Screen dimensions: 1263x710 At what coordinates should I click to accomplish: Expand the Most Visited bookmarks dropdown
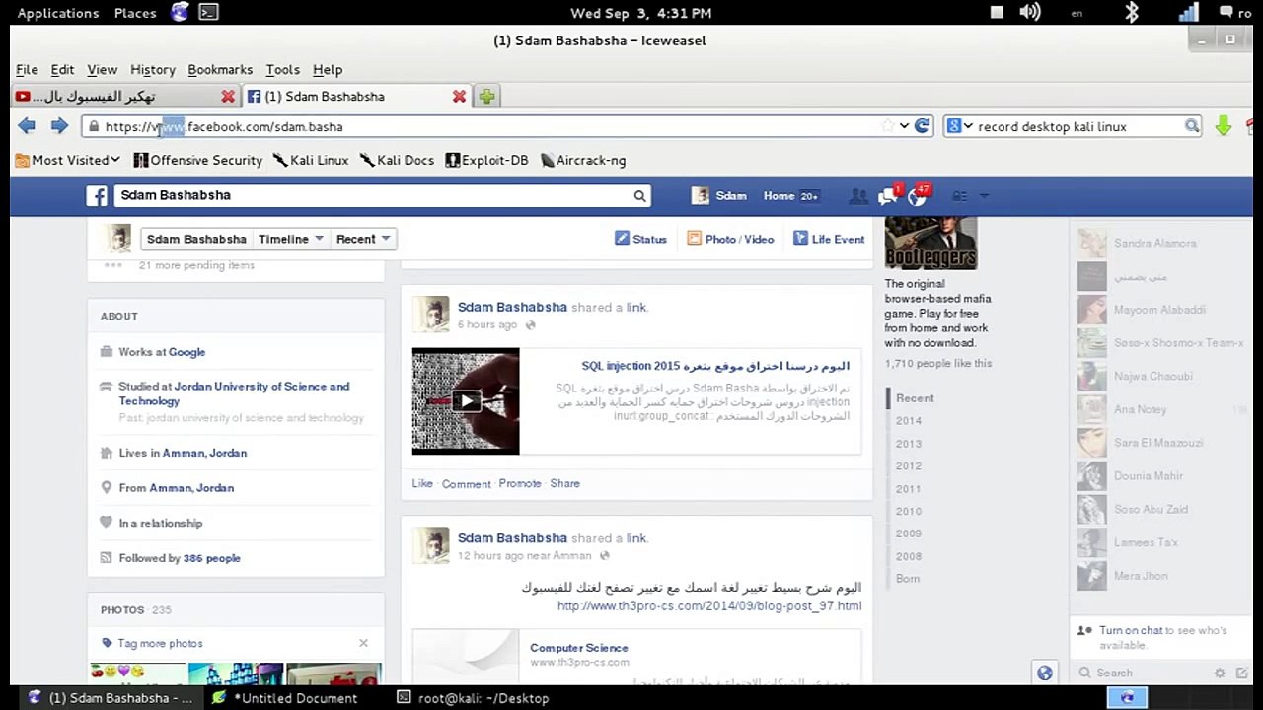[x=69, y=160]
